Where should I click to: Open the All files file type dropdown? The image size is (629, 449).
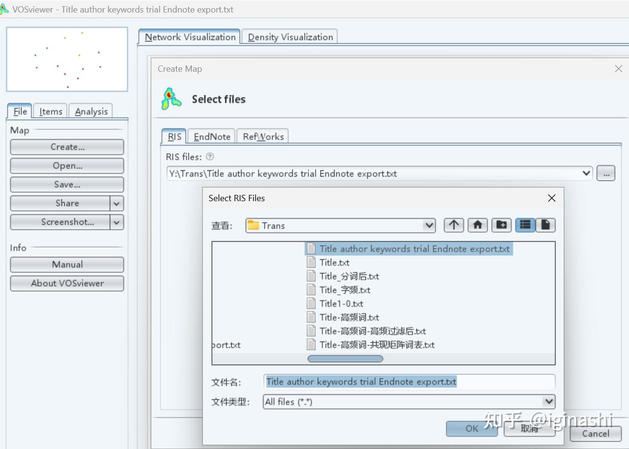(549, 401)
